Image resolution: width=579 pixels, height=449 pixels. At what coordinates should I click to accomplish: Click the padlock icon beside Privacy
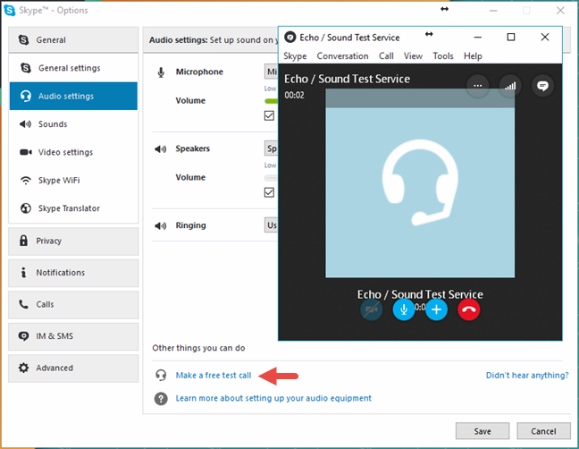point(23,241)
